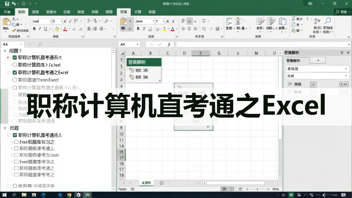
Task: Click the second table-with-pencil cell styles icon
Action: [x=271, y=21]
